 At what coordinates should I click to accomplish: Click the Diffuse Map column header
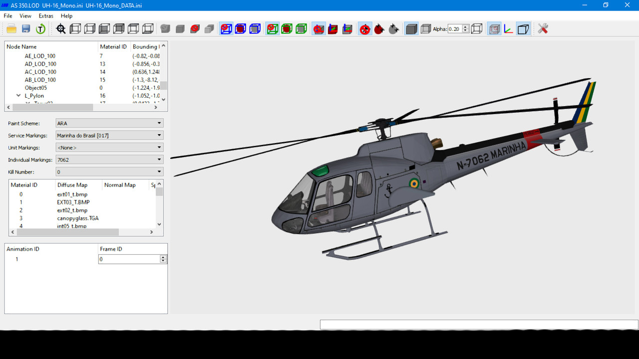point(78,185)
